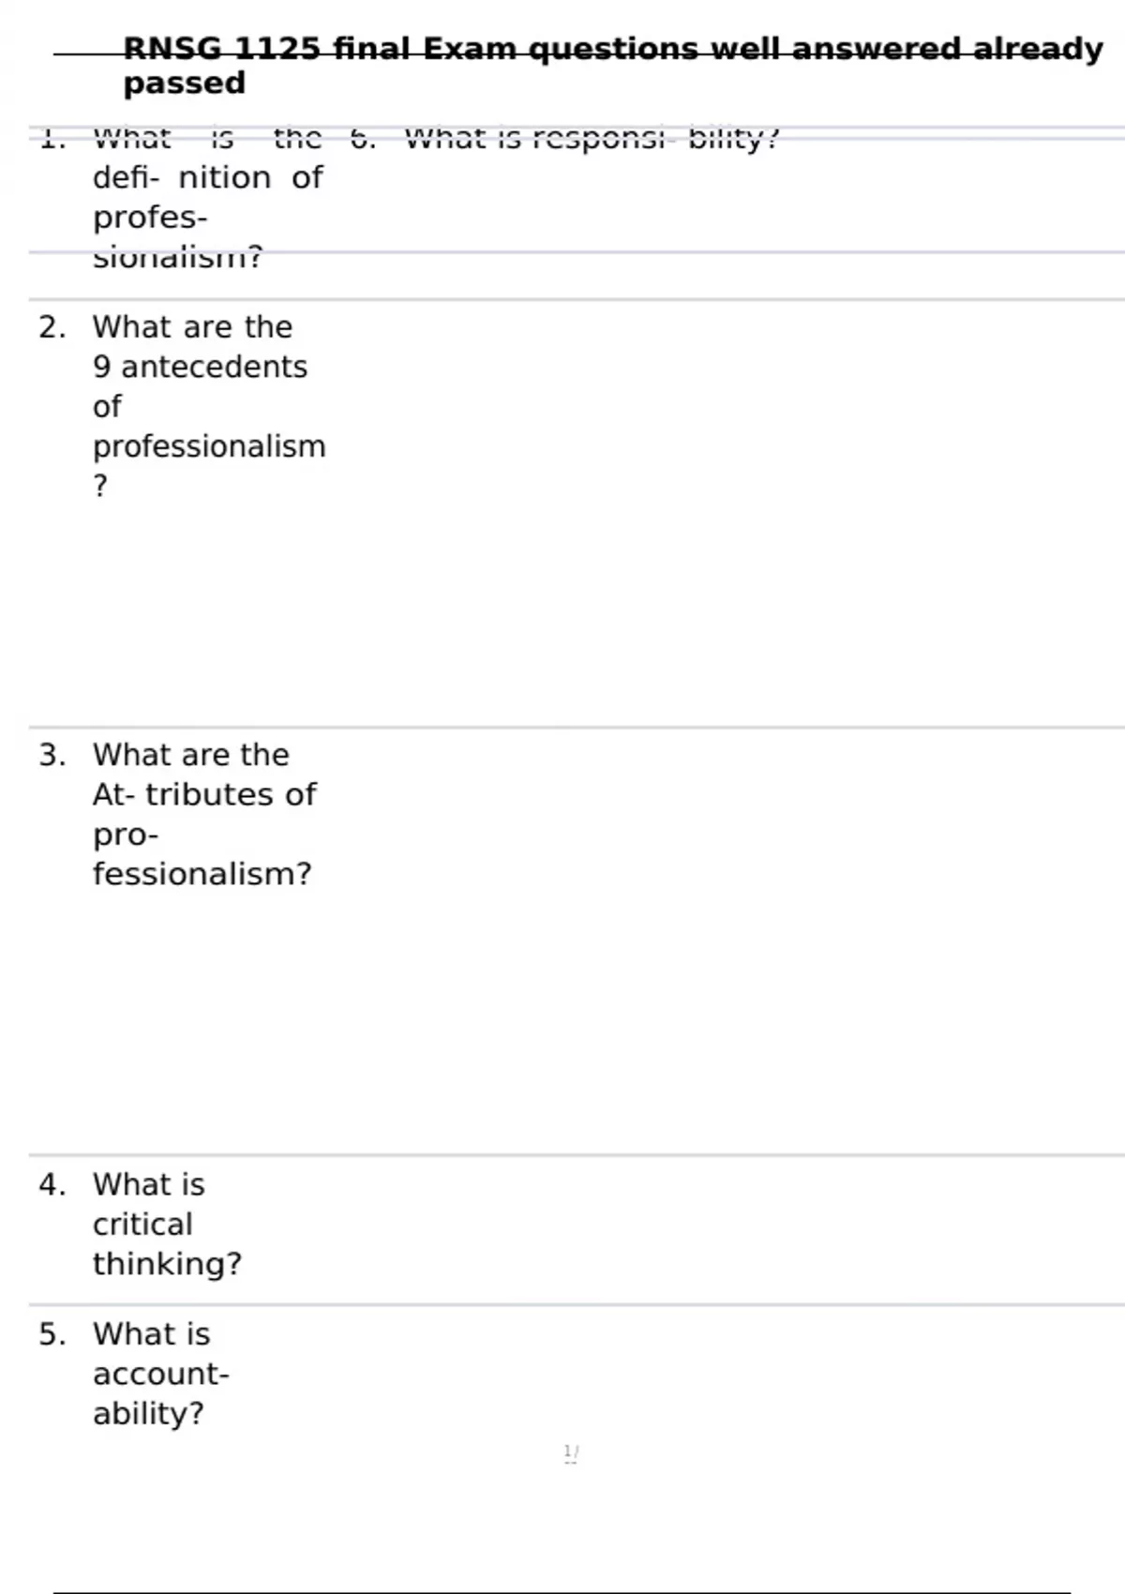The height and width of the screenshot is (1594, 1125).
Task: Click the word 'passed' in the title
Action: click(x=185, y=83)
